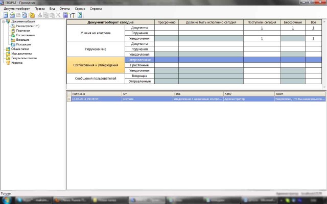Collapse the Документооборот tree node

click(x=3, y=21)
